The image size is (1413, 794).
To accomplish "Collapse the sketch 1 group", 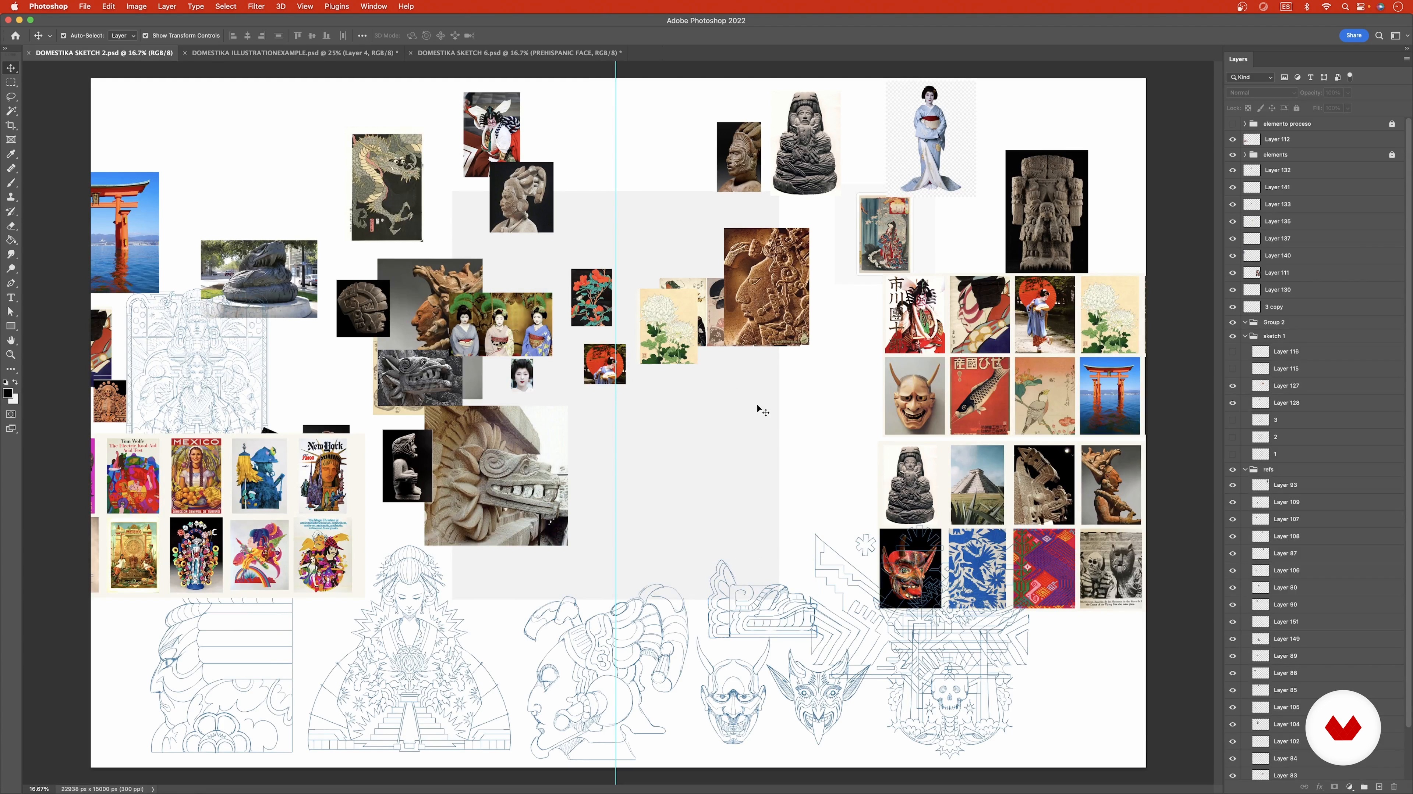I will [x=1244, y=336].
